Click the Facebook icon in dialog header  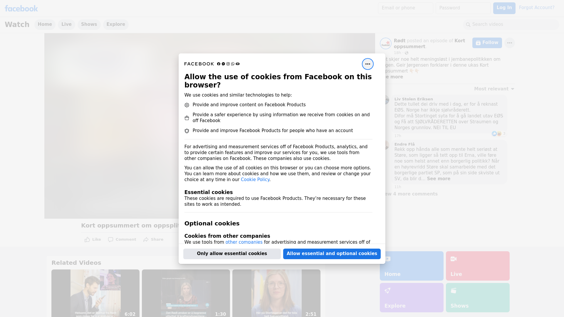coord(219,64)
